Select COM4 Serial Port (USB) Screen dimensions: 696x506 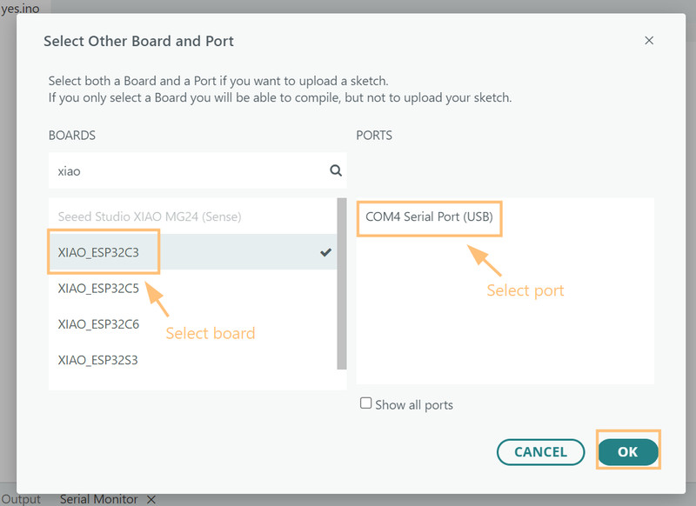[429, 216]
